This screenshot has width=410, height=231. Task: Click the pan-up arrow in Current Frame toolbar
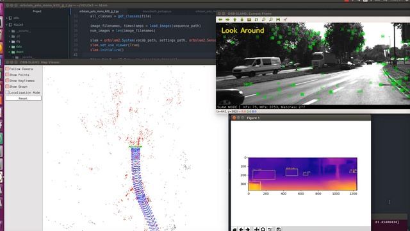coord(235,20)
